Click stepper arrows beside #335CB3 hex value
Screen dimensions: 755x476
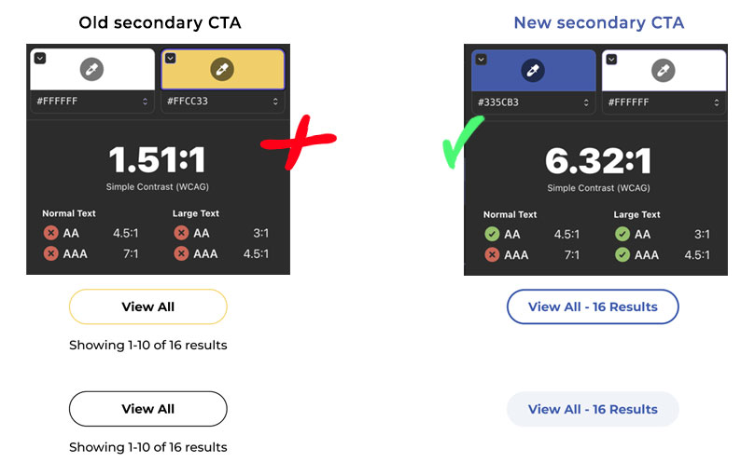pyautogui.click(x=586, y=102)
